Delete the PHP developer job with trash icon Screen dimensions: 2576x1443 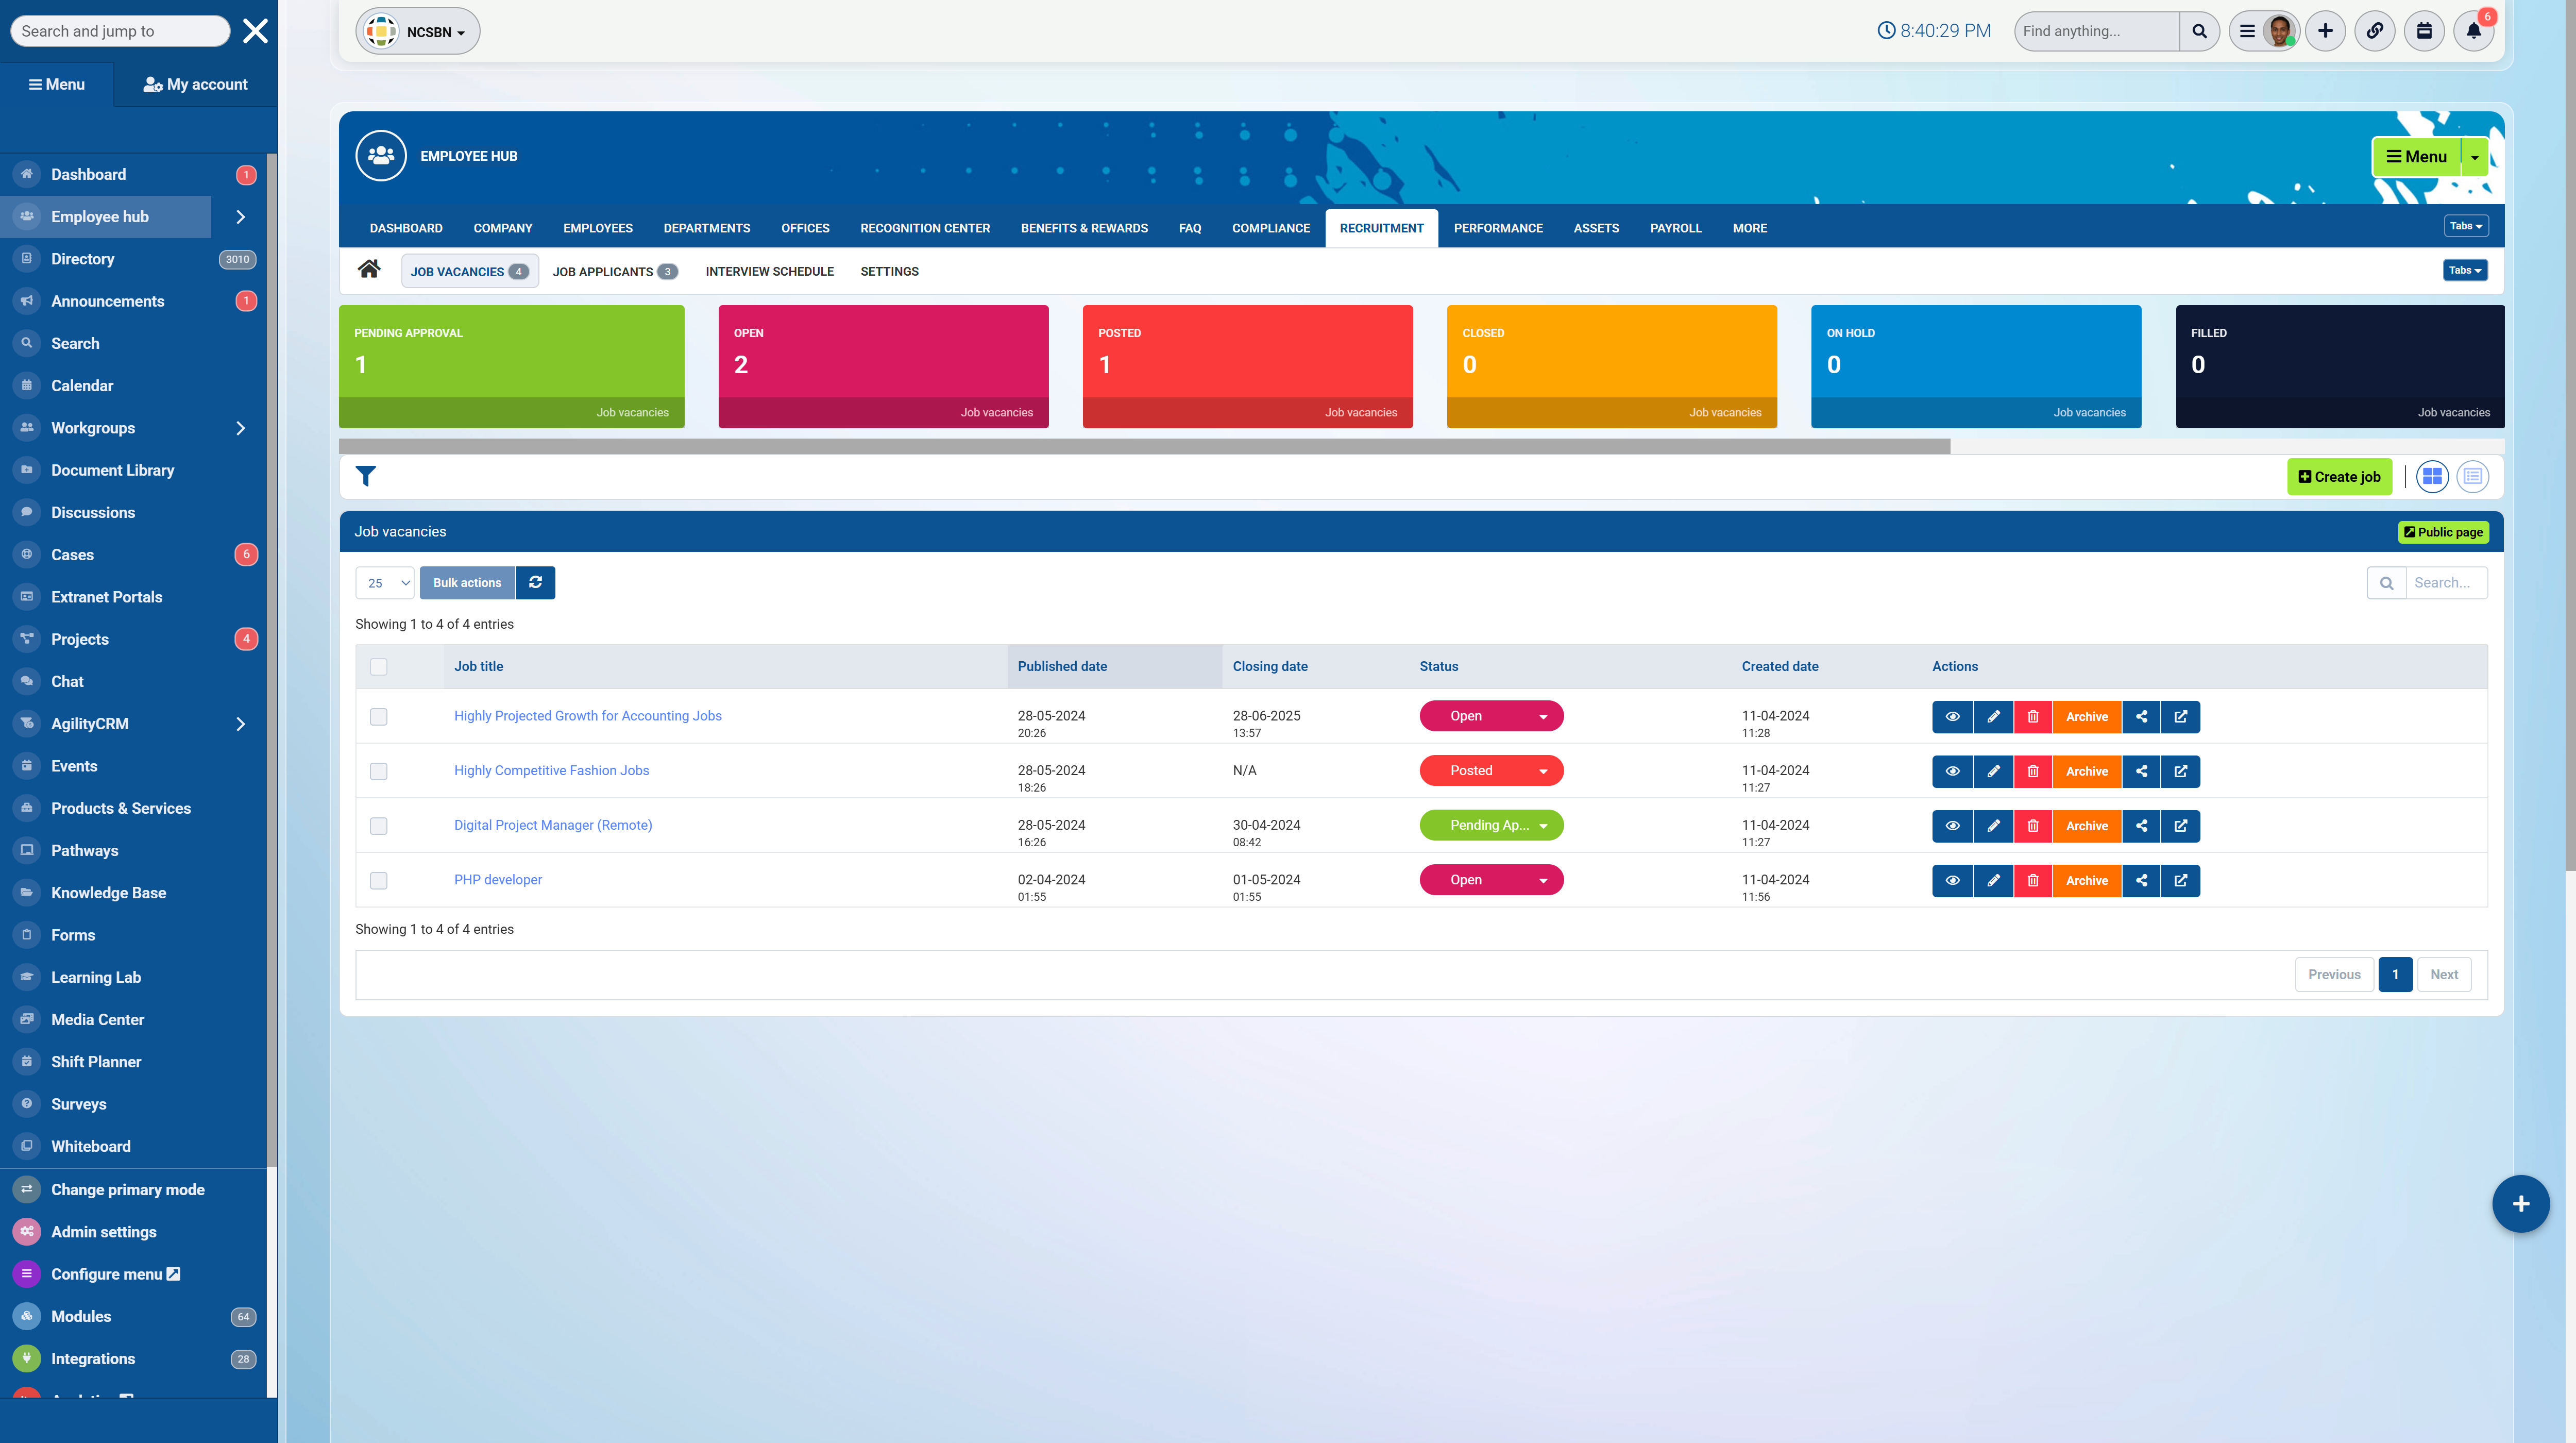tap(2032, 880)
